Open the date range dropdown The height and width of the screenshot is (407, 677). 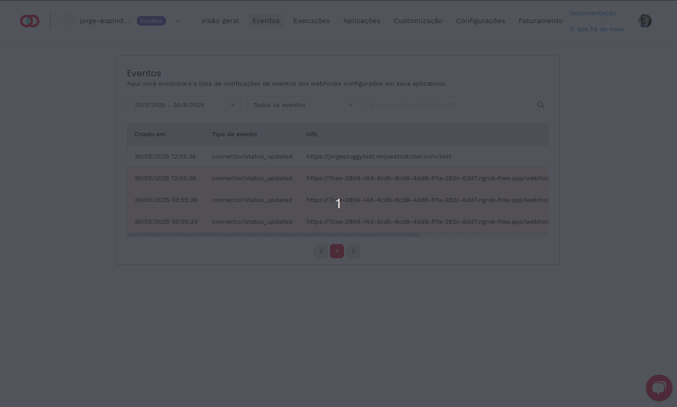[184, 105]
